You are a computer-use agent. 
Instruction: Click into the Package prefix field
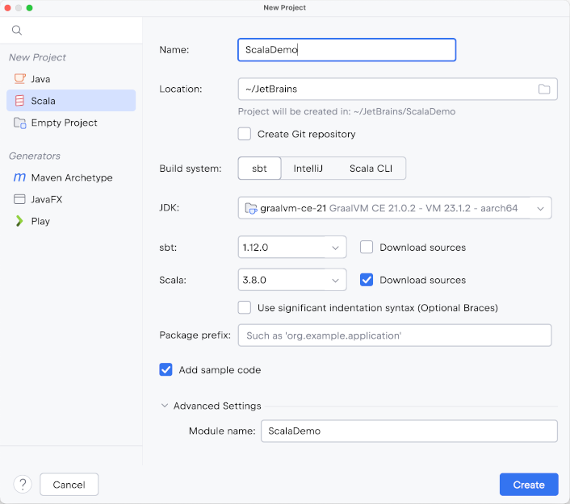point(395,335)
